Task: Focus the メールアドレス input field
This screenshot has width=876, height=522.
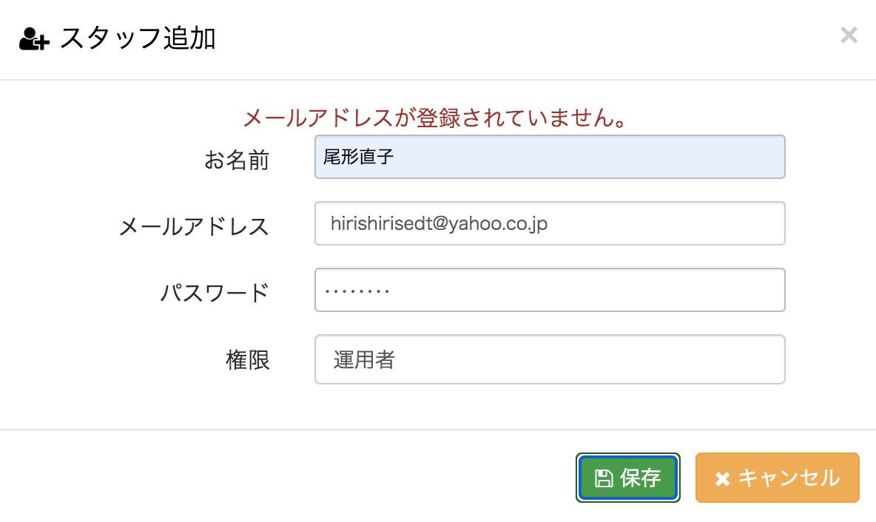Action: [550, 223]
